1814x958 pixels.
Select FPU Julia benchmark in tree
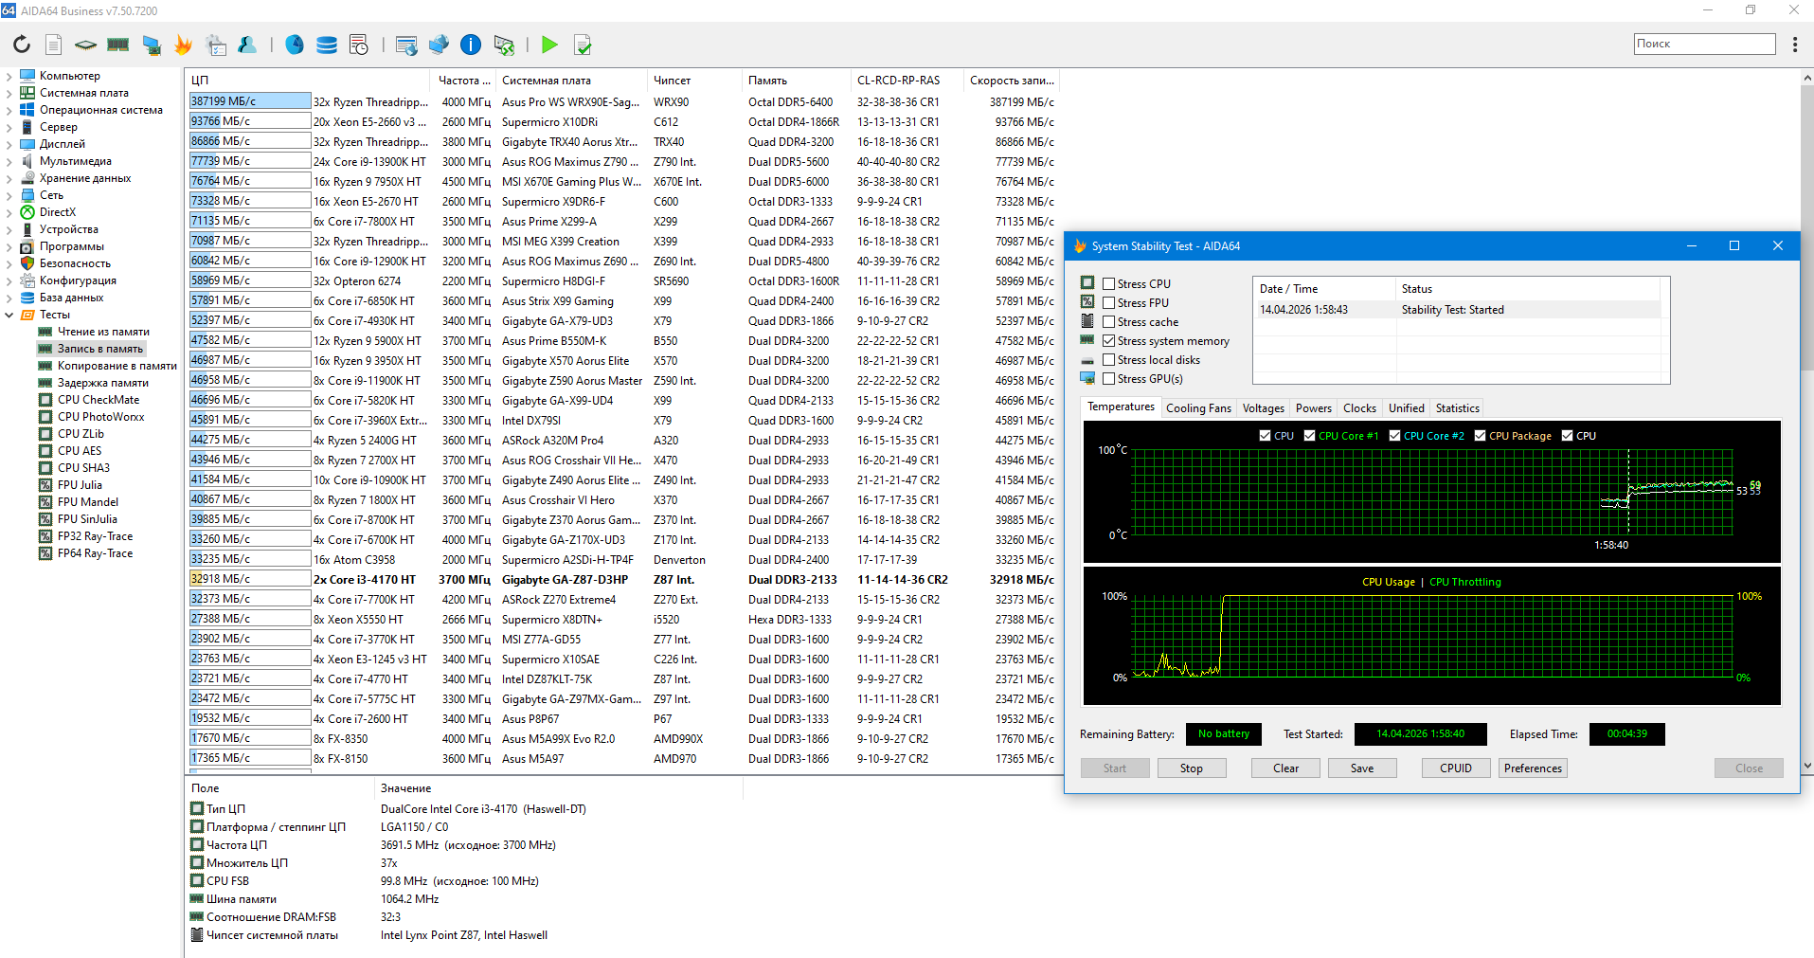tap(80, 485)
